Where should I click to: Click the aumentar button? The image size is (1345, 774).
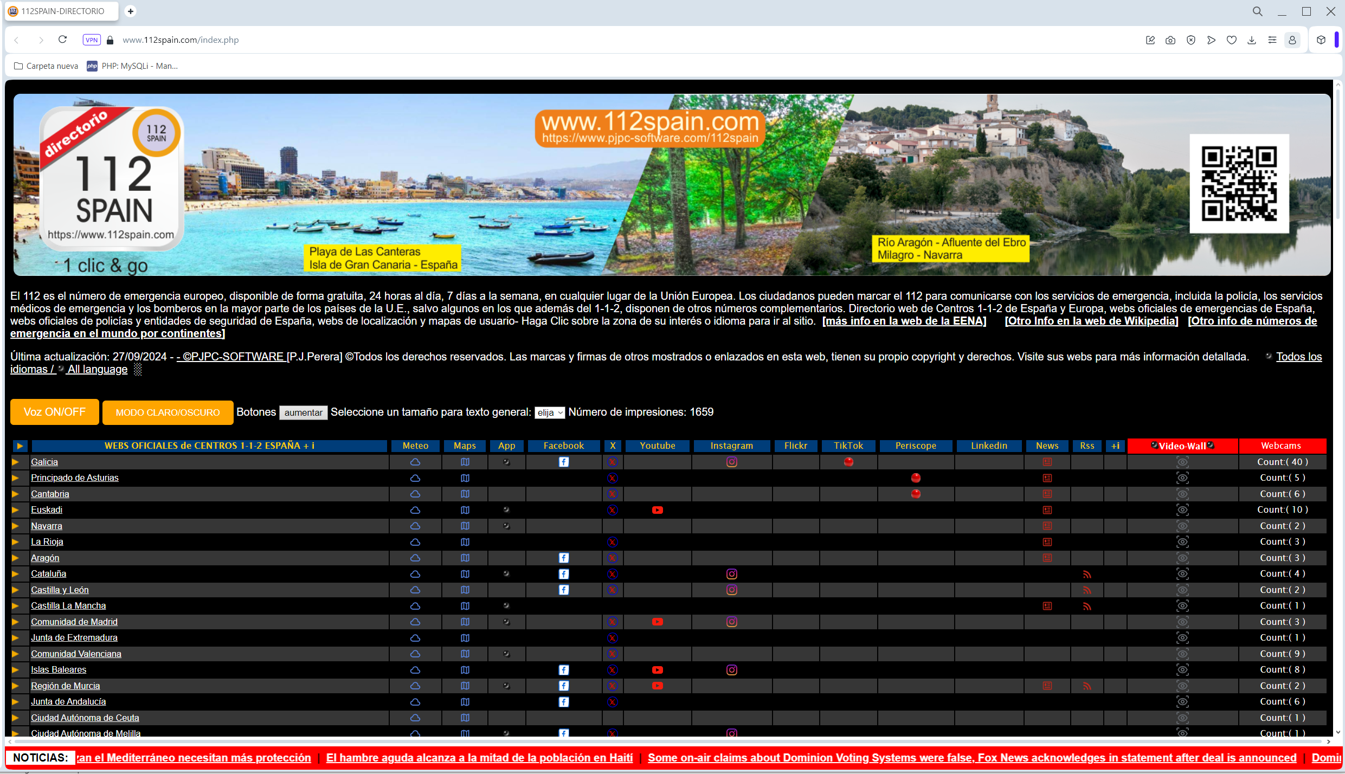(x=304, y=412)
